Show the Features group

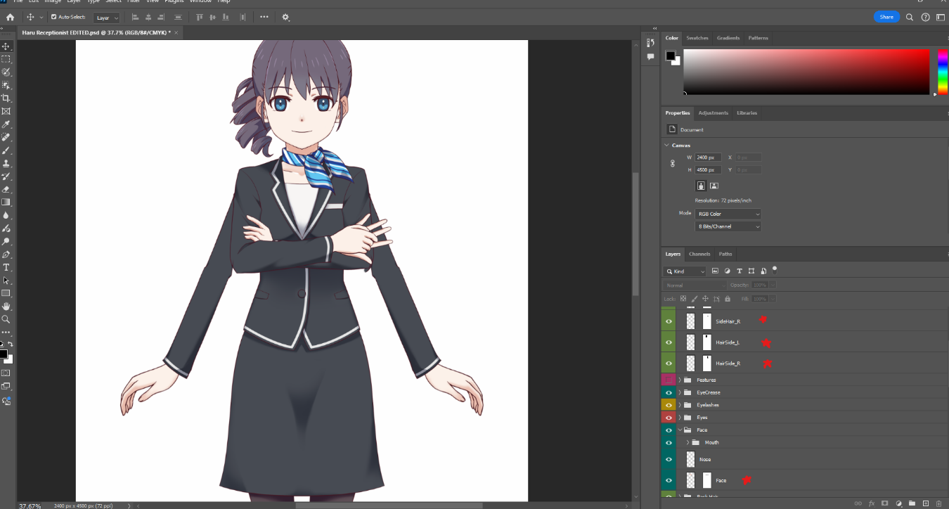point(669,380)
